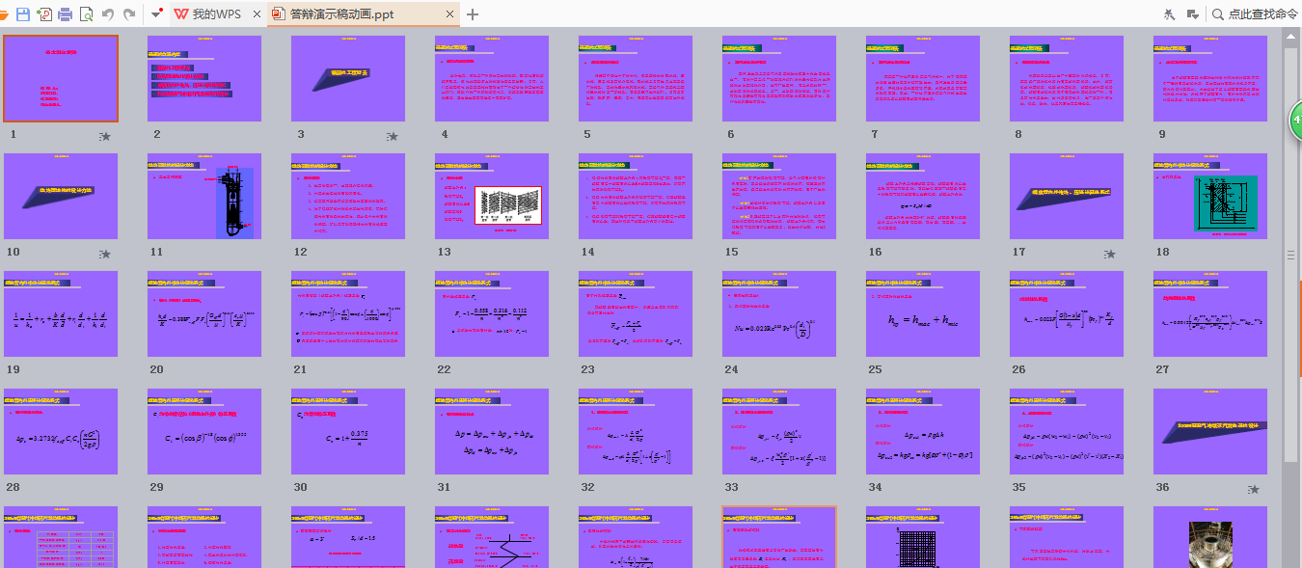Select slide 31 thumbnail

(x=492, y=432)
